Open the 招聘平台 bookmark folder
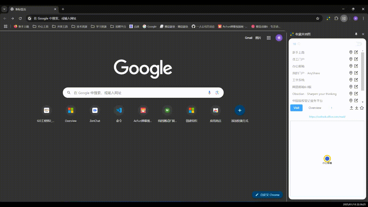368x207 pixels. tap(118, 26)
